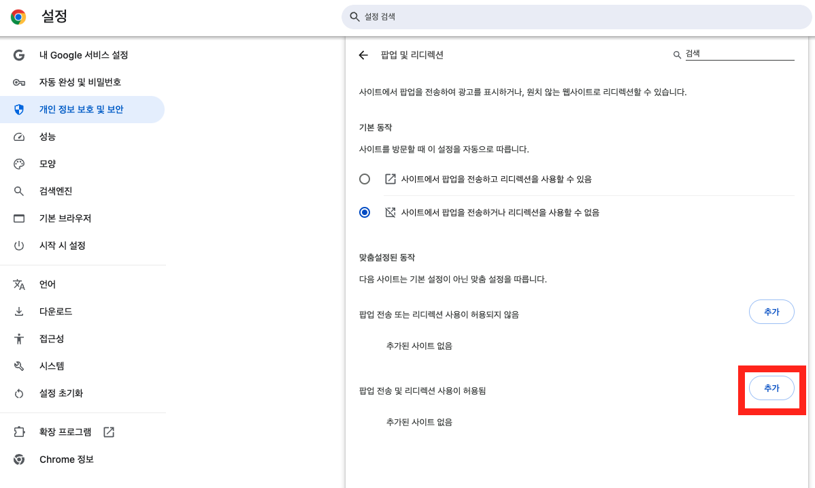Open the 모양 appearance settings
815x488 pixels.
[49, 164]
